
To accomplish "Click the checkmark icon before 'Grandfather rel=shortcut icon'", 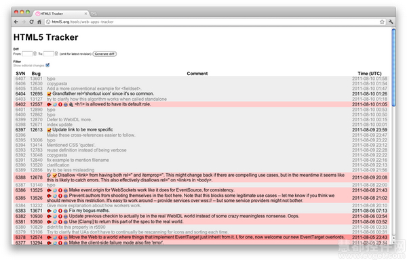I will pos(49,94).
